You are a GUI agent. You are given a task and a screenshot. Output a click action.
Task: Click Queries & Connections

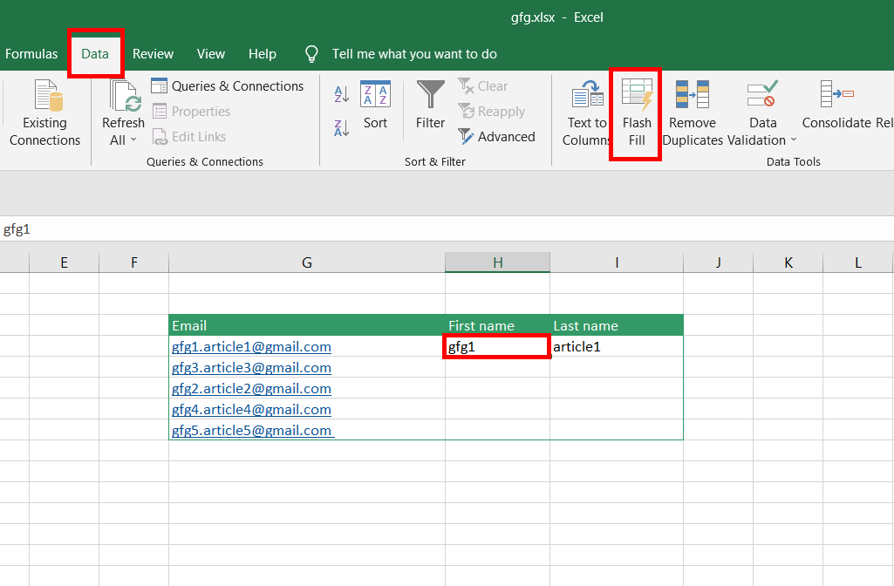click(229, 85)
